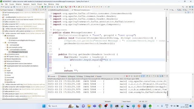The width and height of the screenshot is (194, 109).
Task: Open the Run menu
Action: click(x=45, y=4)
